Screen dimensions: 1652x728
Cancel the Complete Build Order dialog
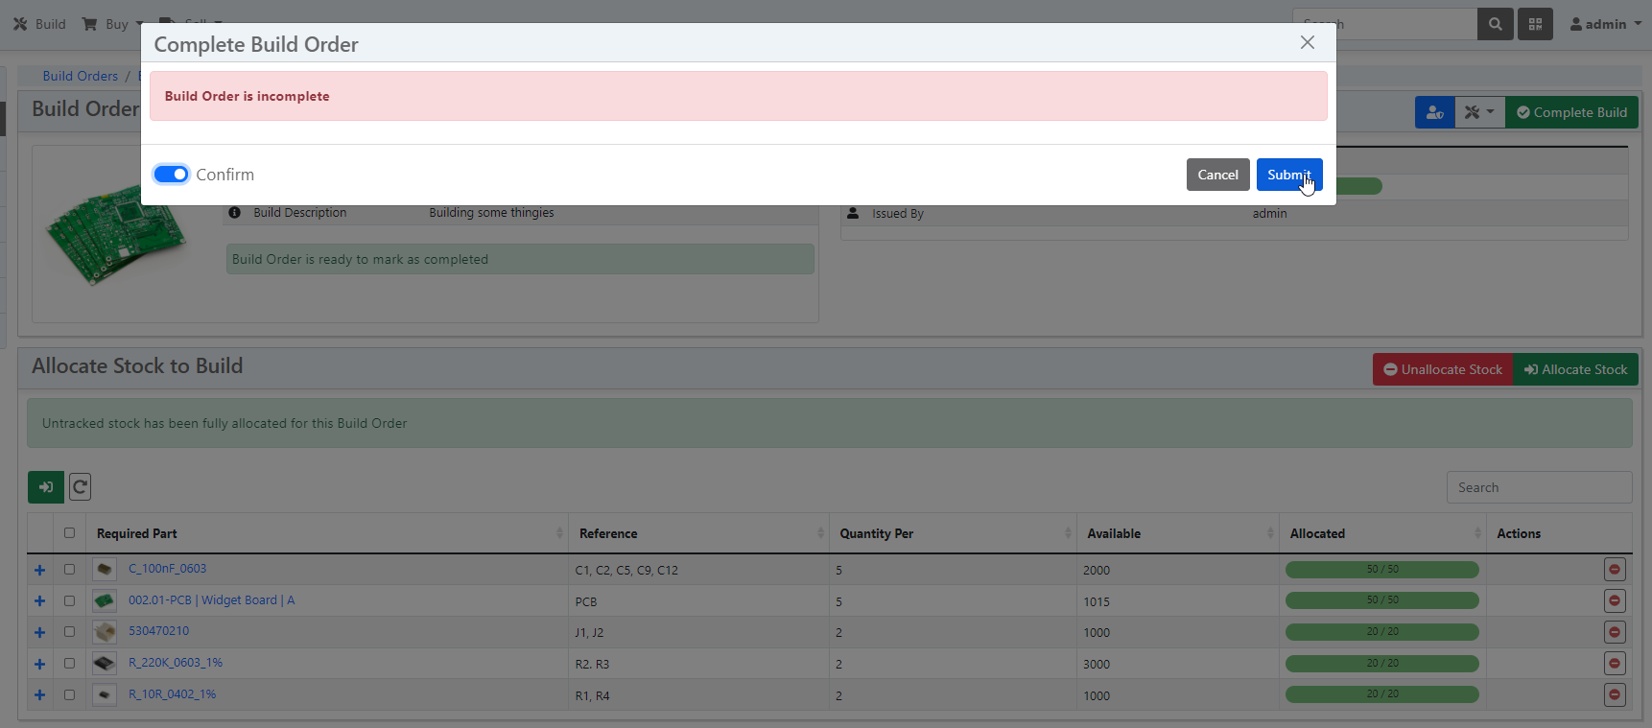click(x=1217, y=175)
